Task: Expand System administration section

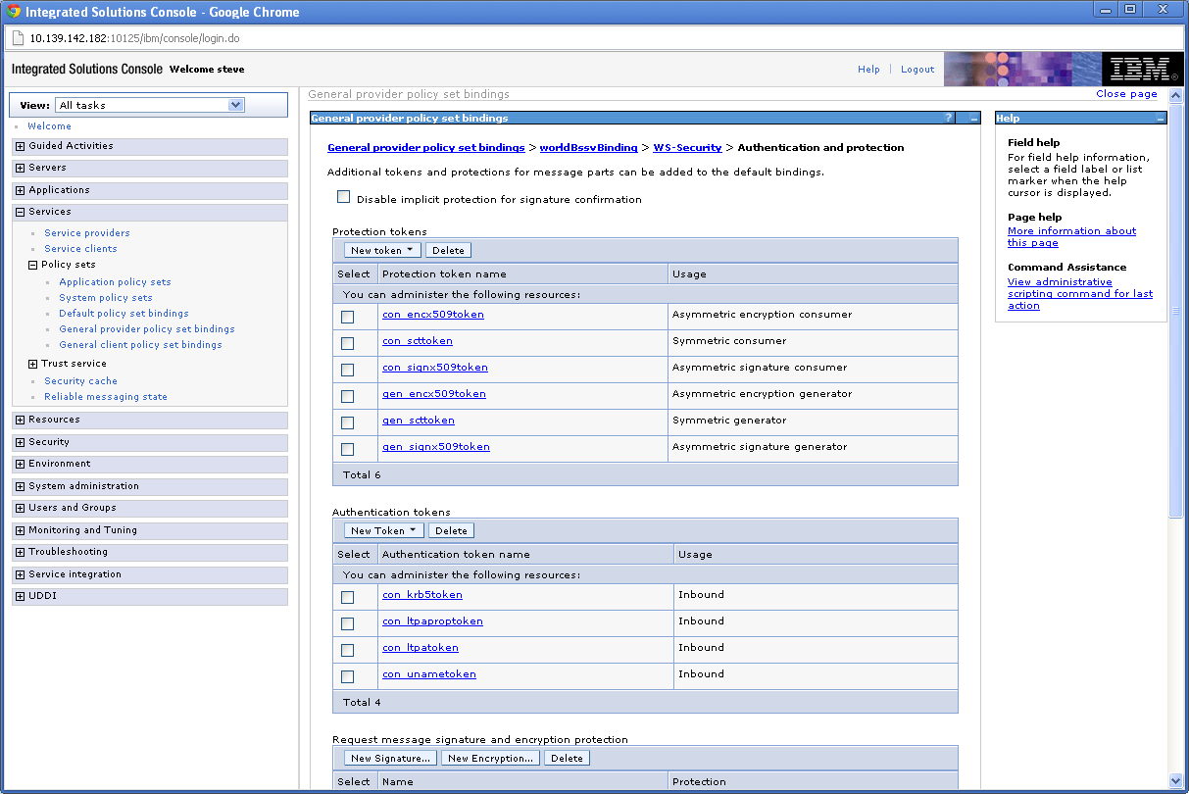Action: pyautogui.click(x=20, y=486)
